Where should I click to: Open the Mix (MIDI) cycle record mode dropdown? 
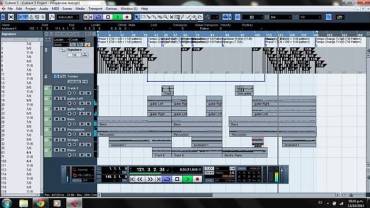click(83, 175)
